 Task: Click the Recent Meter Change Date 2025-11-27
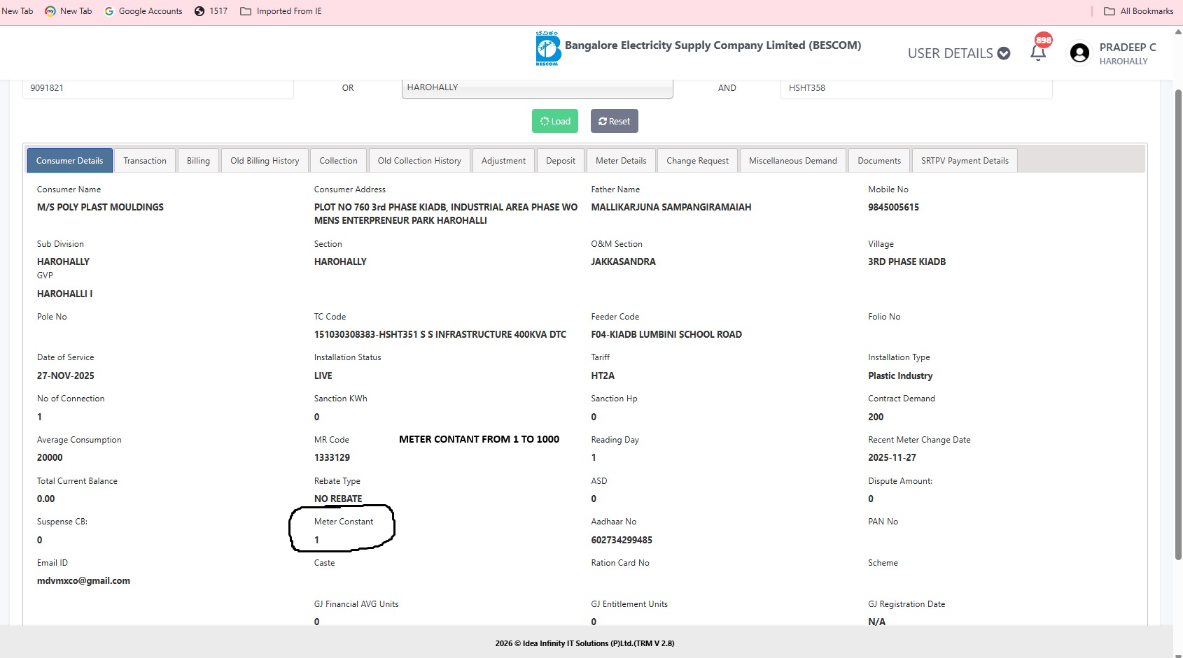[x=892, y=457]
